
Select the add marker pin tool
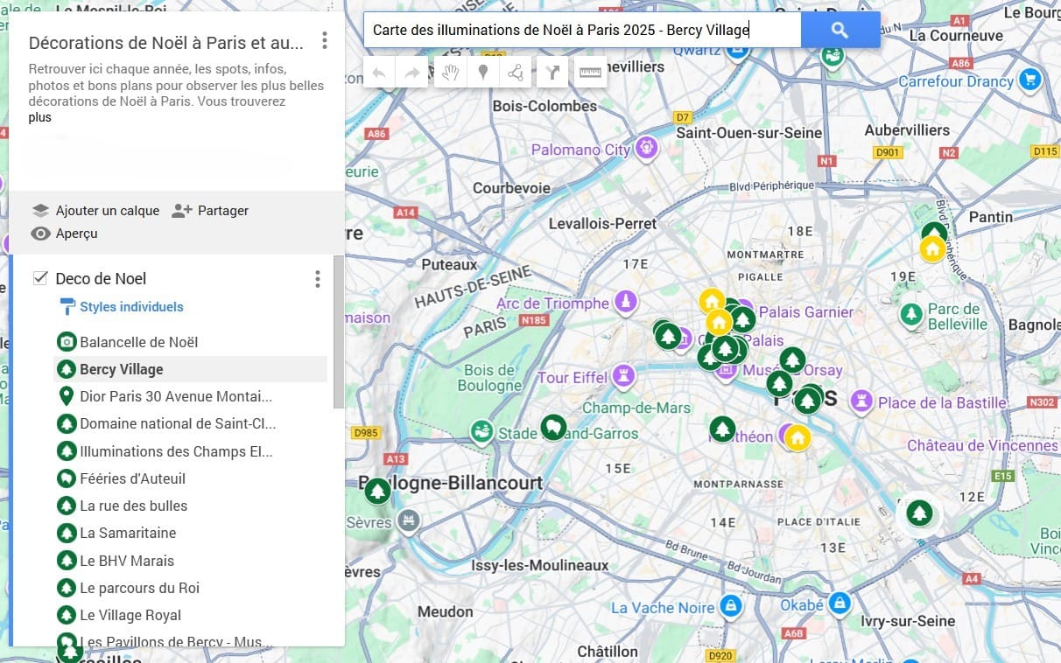pos(482,73)
